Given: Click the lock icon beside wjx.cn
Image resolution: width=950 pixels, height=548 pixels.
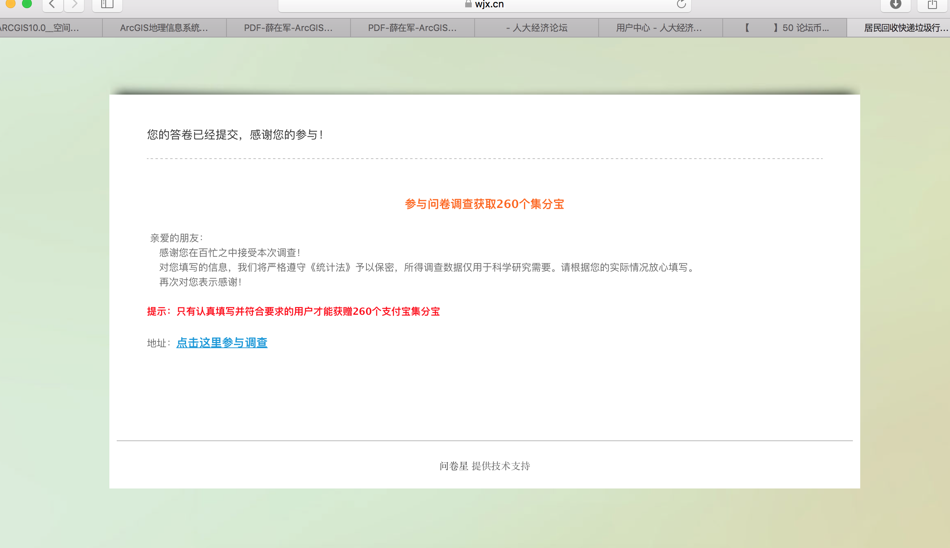Looking at the screenshot, I should 468,4.
